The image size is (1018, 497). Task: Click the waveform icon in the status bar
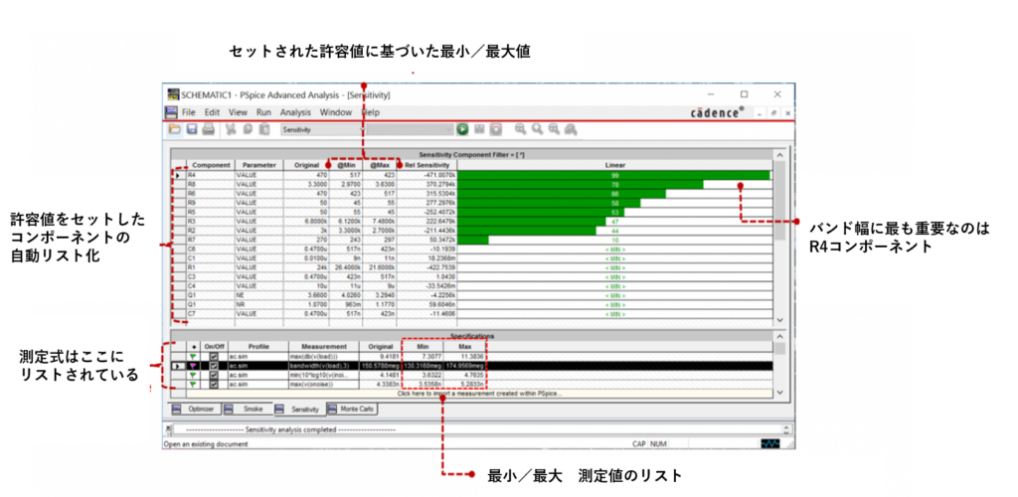(x=770, y=444)
